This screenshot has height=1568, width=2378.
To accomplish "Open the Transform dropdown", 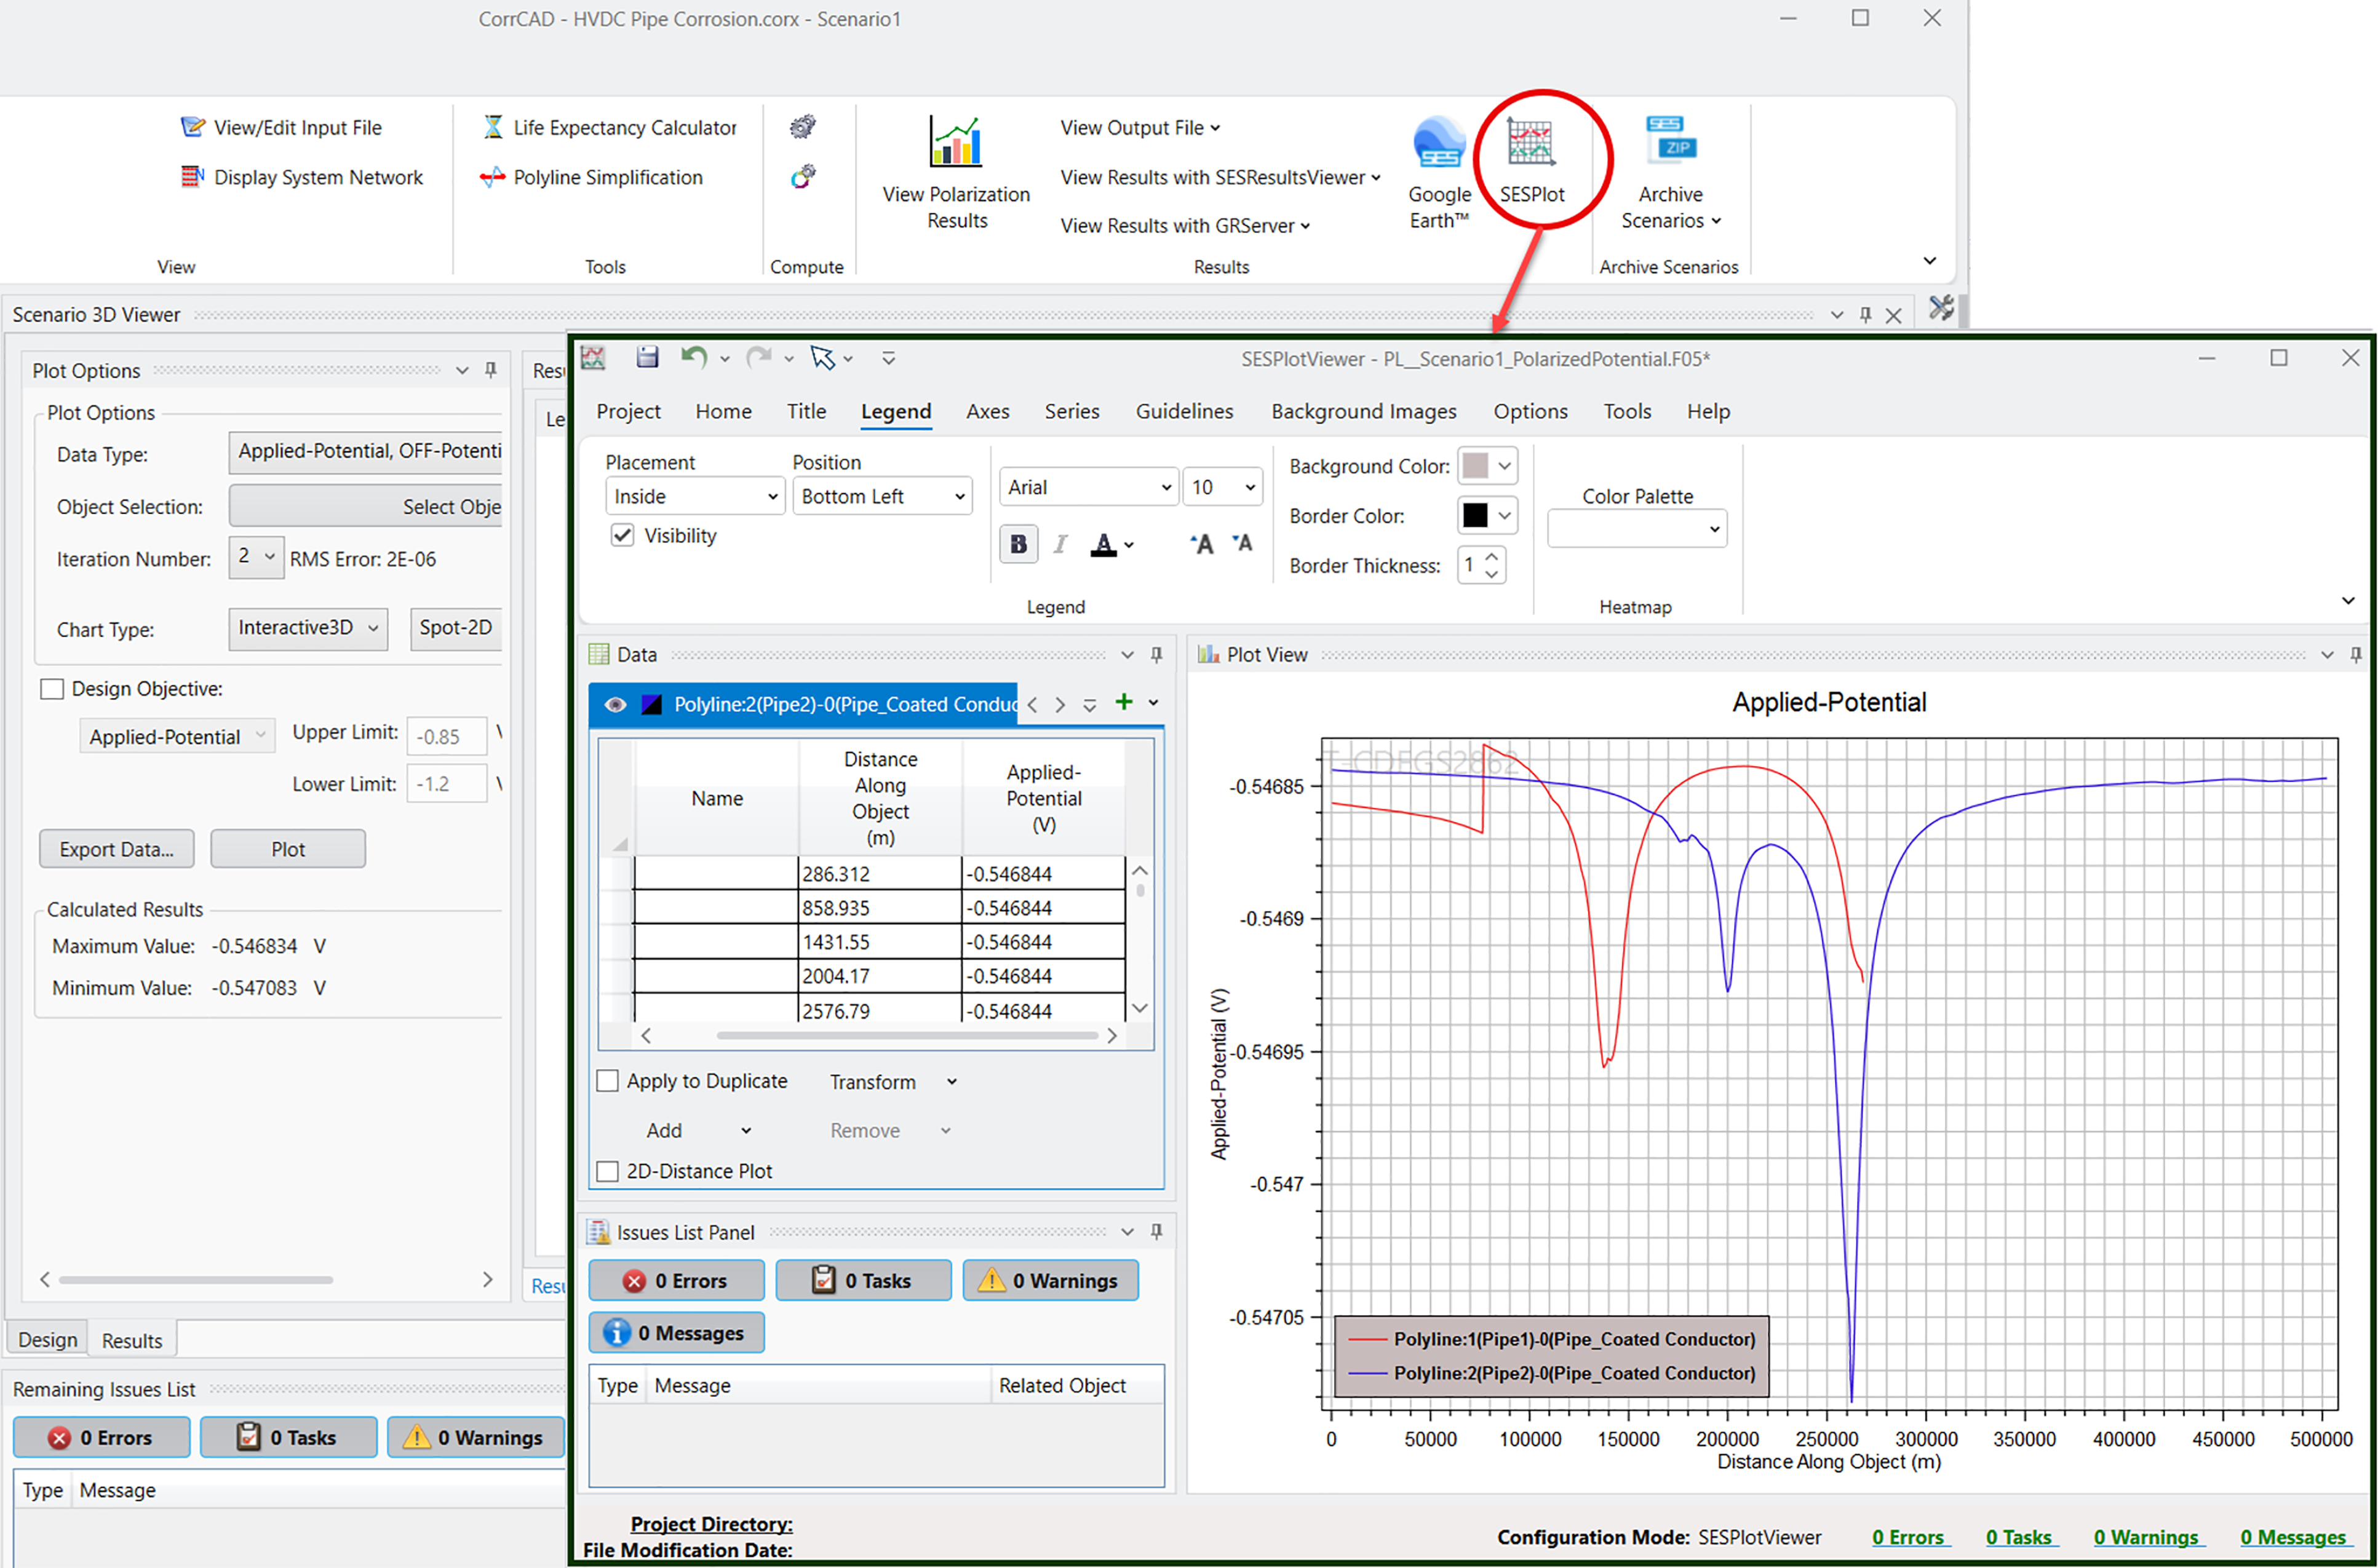I will 893,1081.
